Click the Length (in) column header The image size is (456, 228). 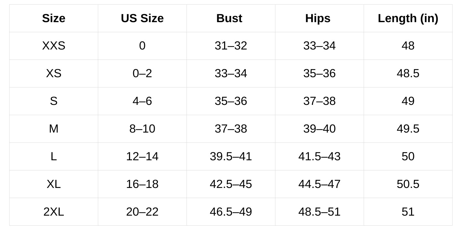(408, 18)
